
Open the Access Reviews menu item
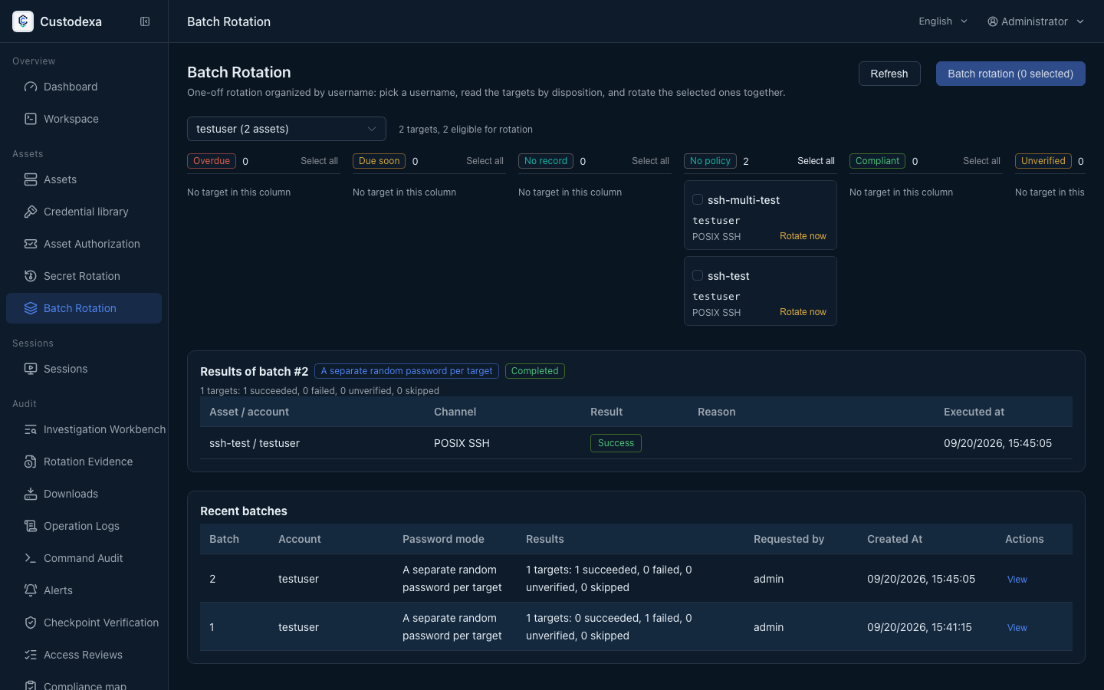coord(84,655)
